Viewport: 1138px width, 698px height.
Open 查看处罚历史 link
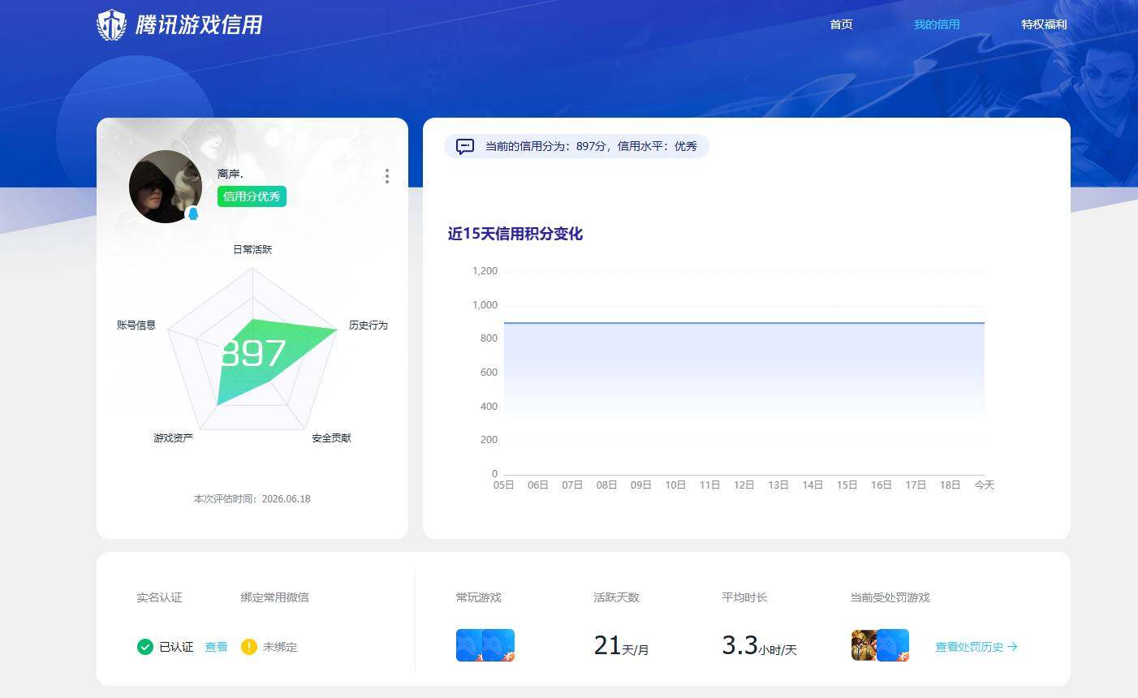(976, 647)
